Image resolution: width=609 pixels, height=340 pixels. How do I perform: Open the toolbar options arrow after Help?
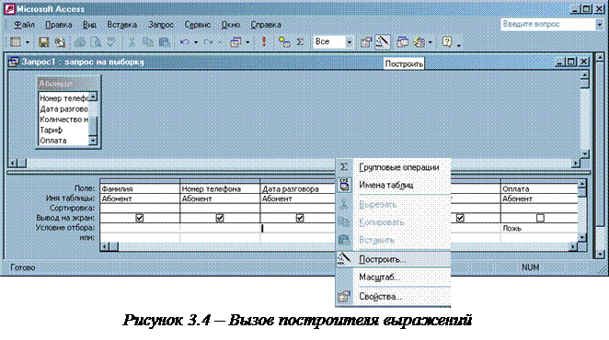coord(459,45)
